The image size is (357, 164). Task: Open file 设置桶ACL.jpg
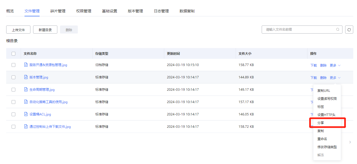40,114
